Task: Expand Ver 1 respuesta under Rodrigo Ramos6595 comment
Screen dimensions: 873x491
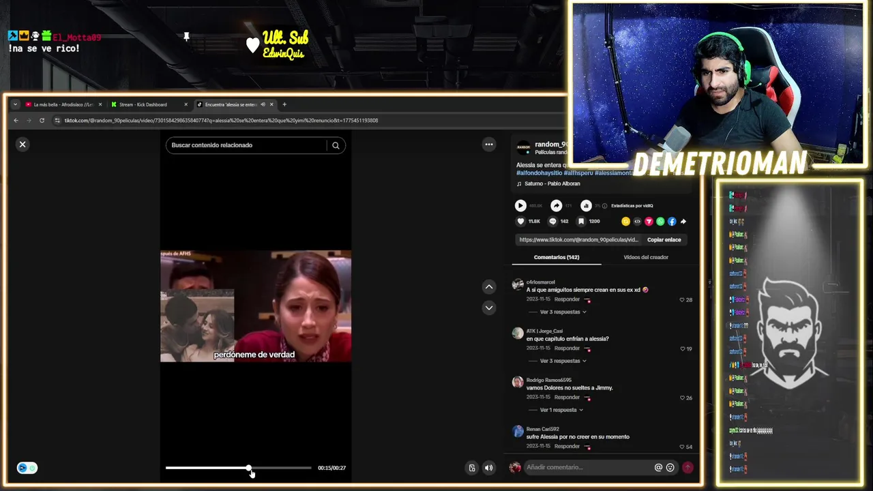Action: click(x=561, y=411)
